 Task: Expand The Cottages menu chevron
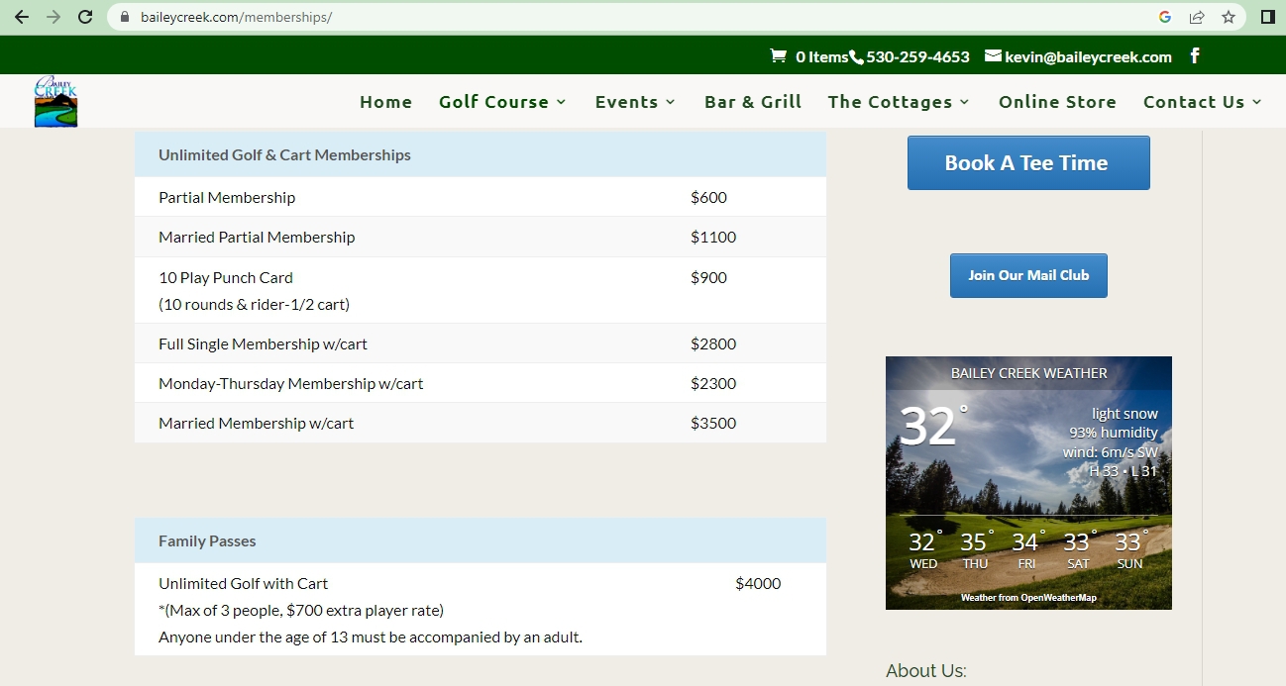(964, 102)
